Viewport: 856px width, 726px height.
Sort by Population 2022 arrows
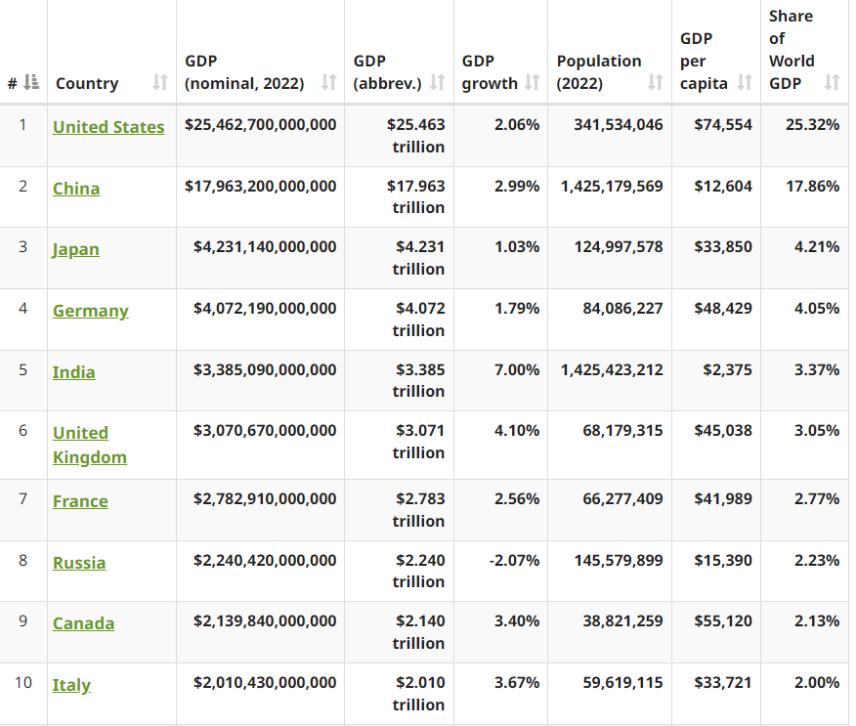[656, 83]
